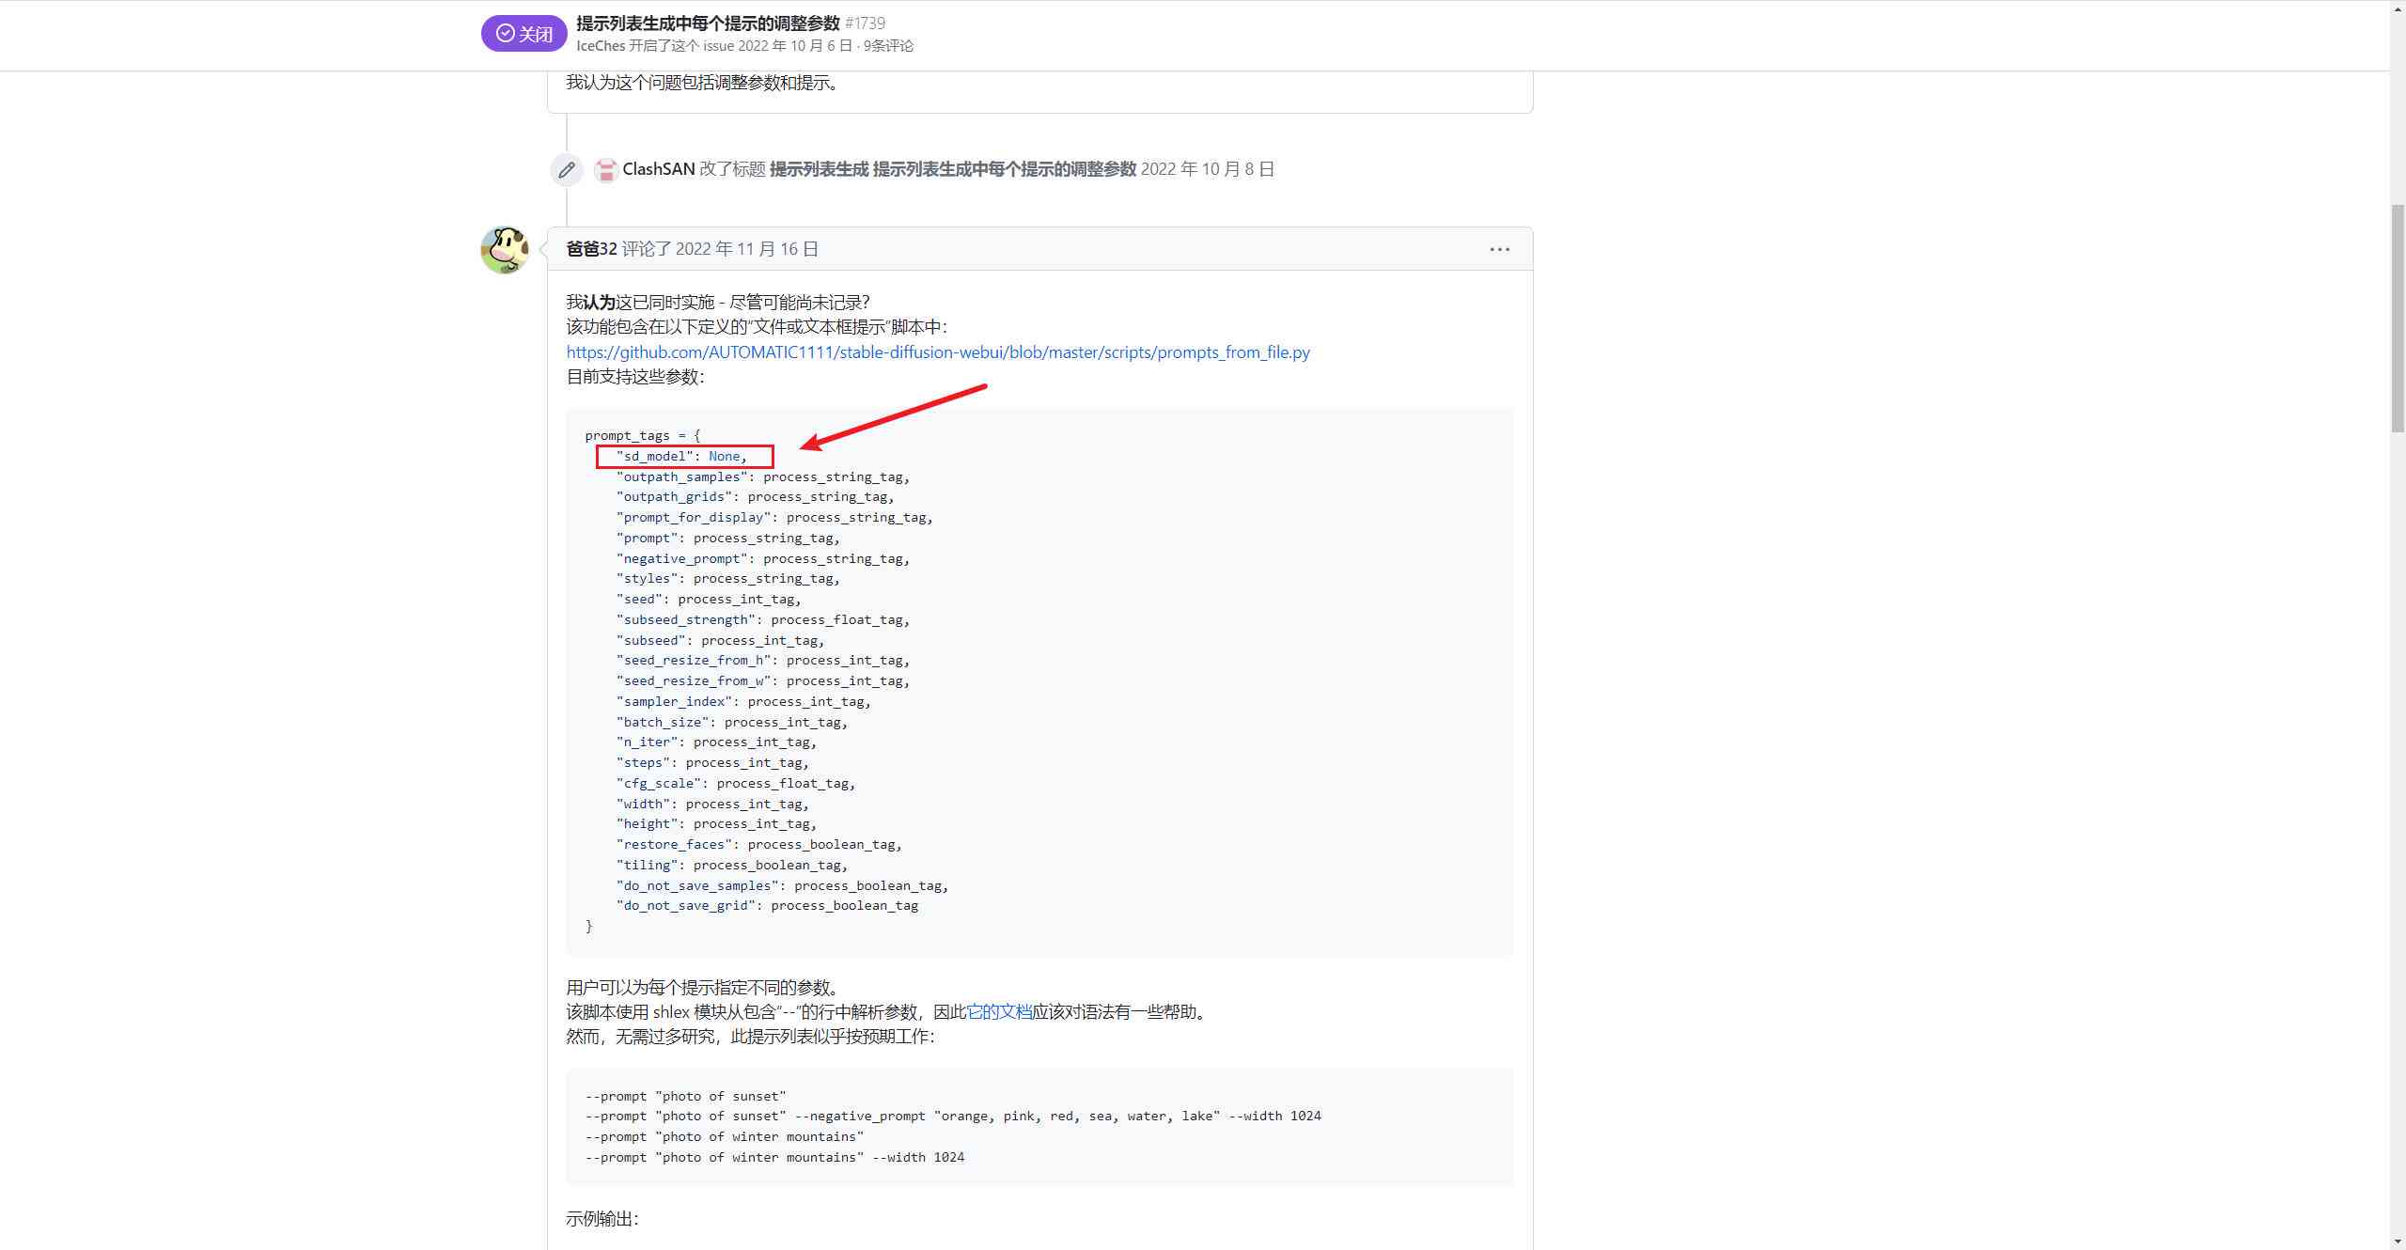Open the GitHub link to prompts_from_file.py
The image size is (2406, 1250).
[x=939, y=352]
